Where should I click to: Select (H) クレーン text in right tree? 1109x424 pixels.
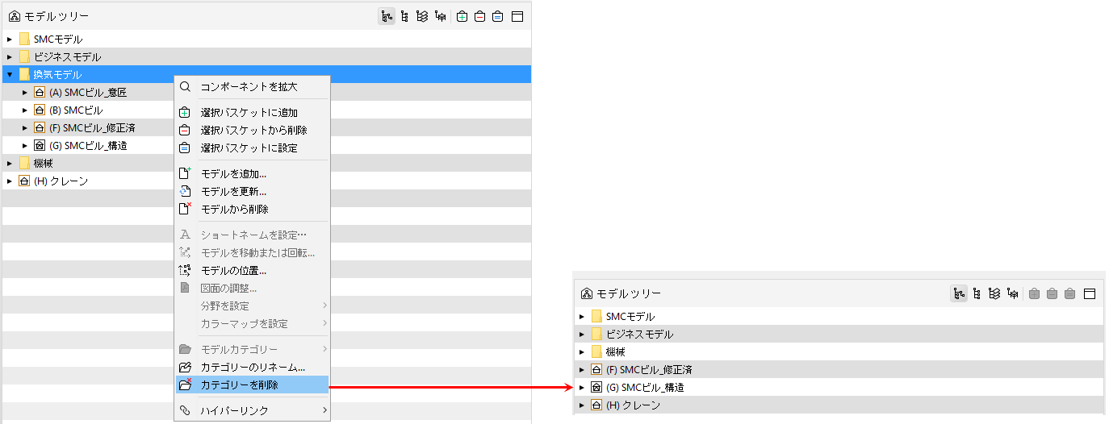click(633, 405)
